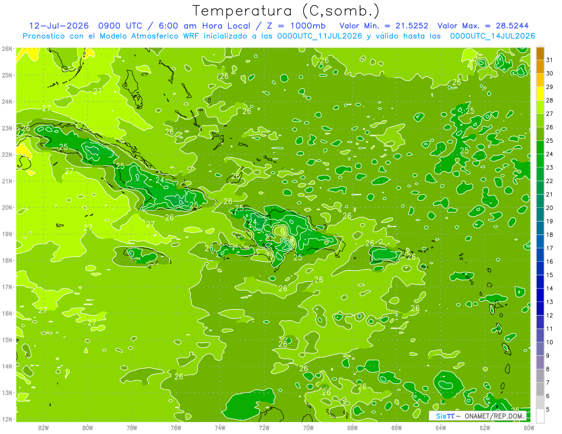
Task: Click the brown swatch above 31 on color scale
Action: click(x=540, y=53)
